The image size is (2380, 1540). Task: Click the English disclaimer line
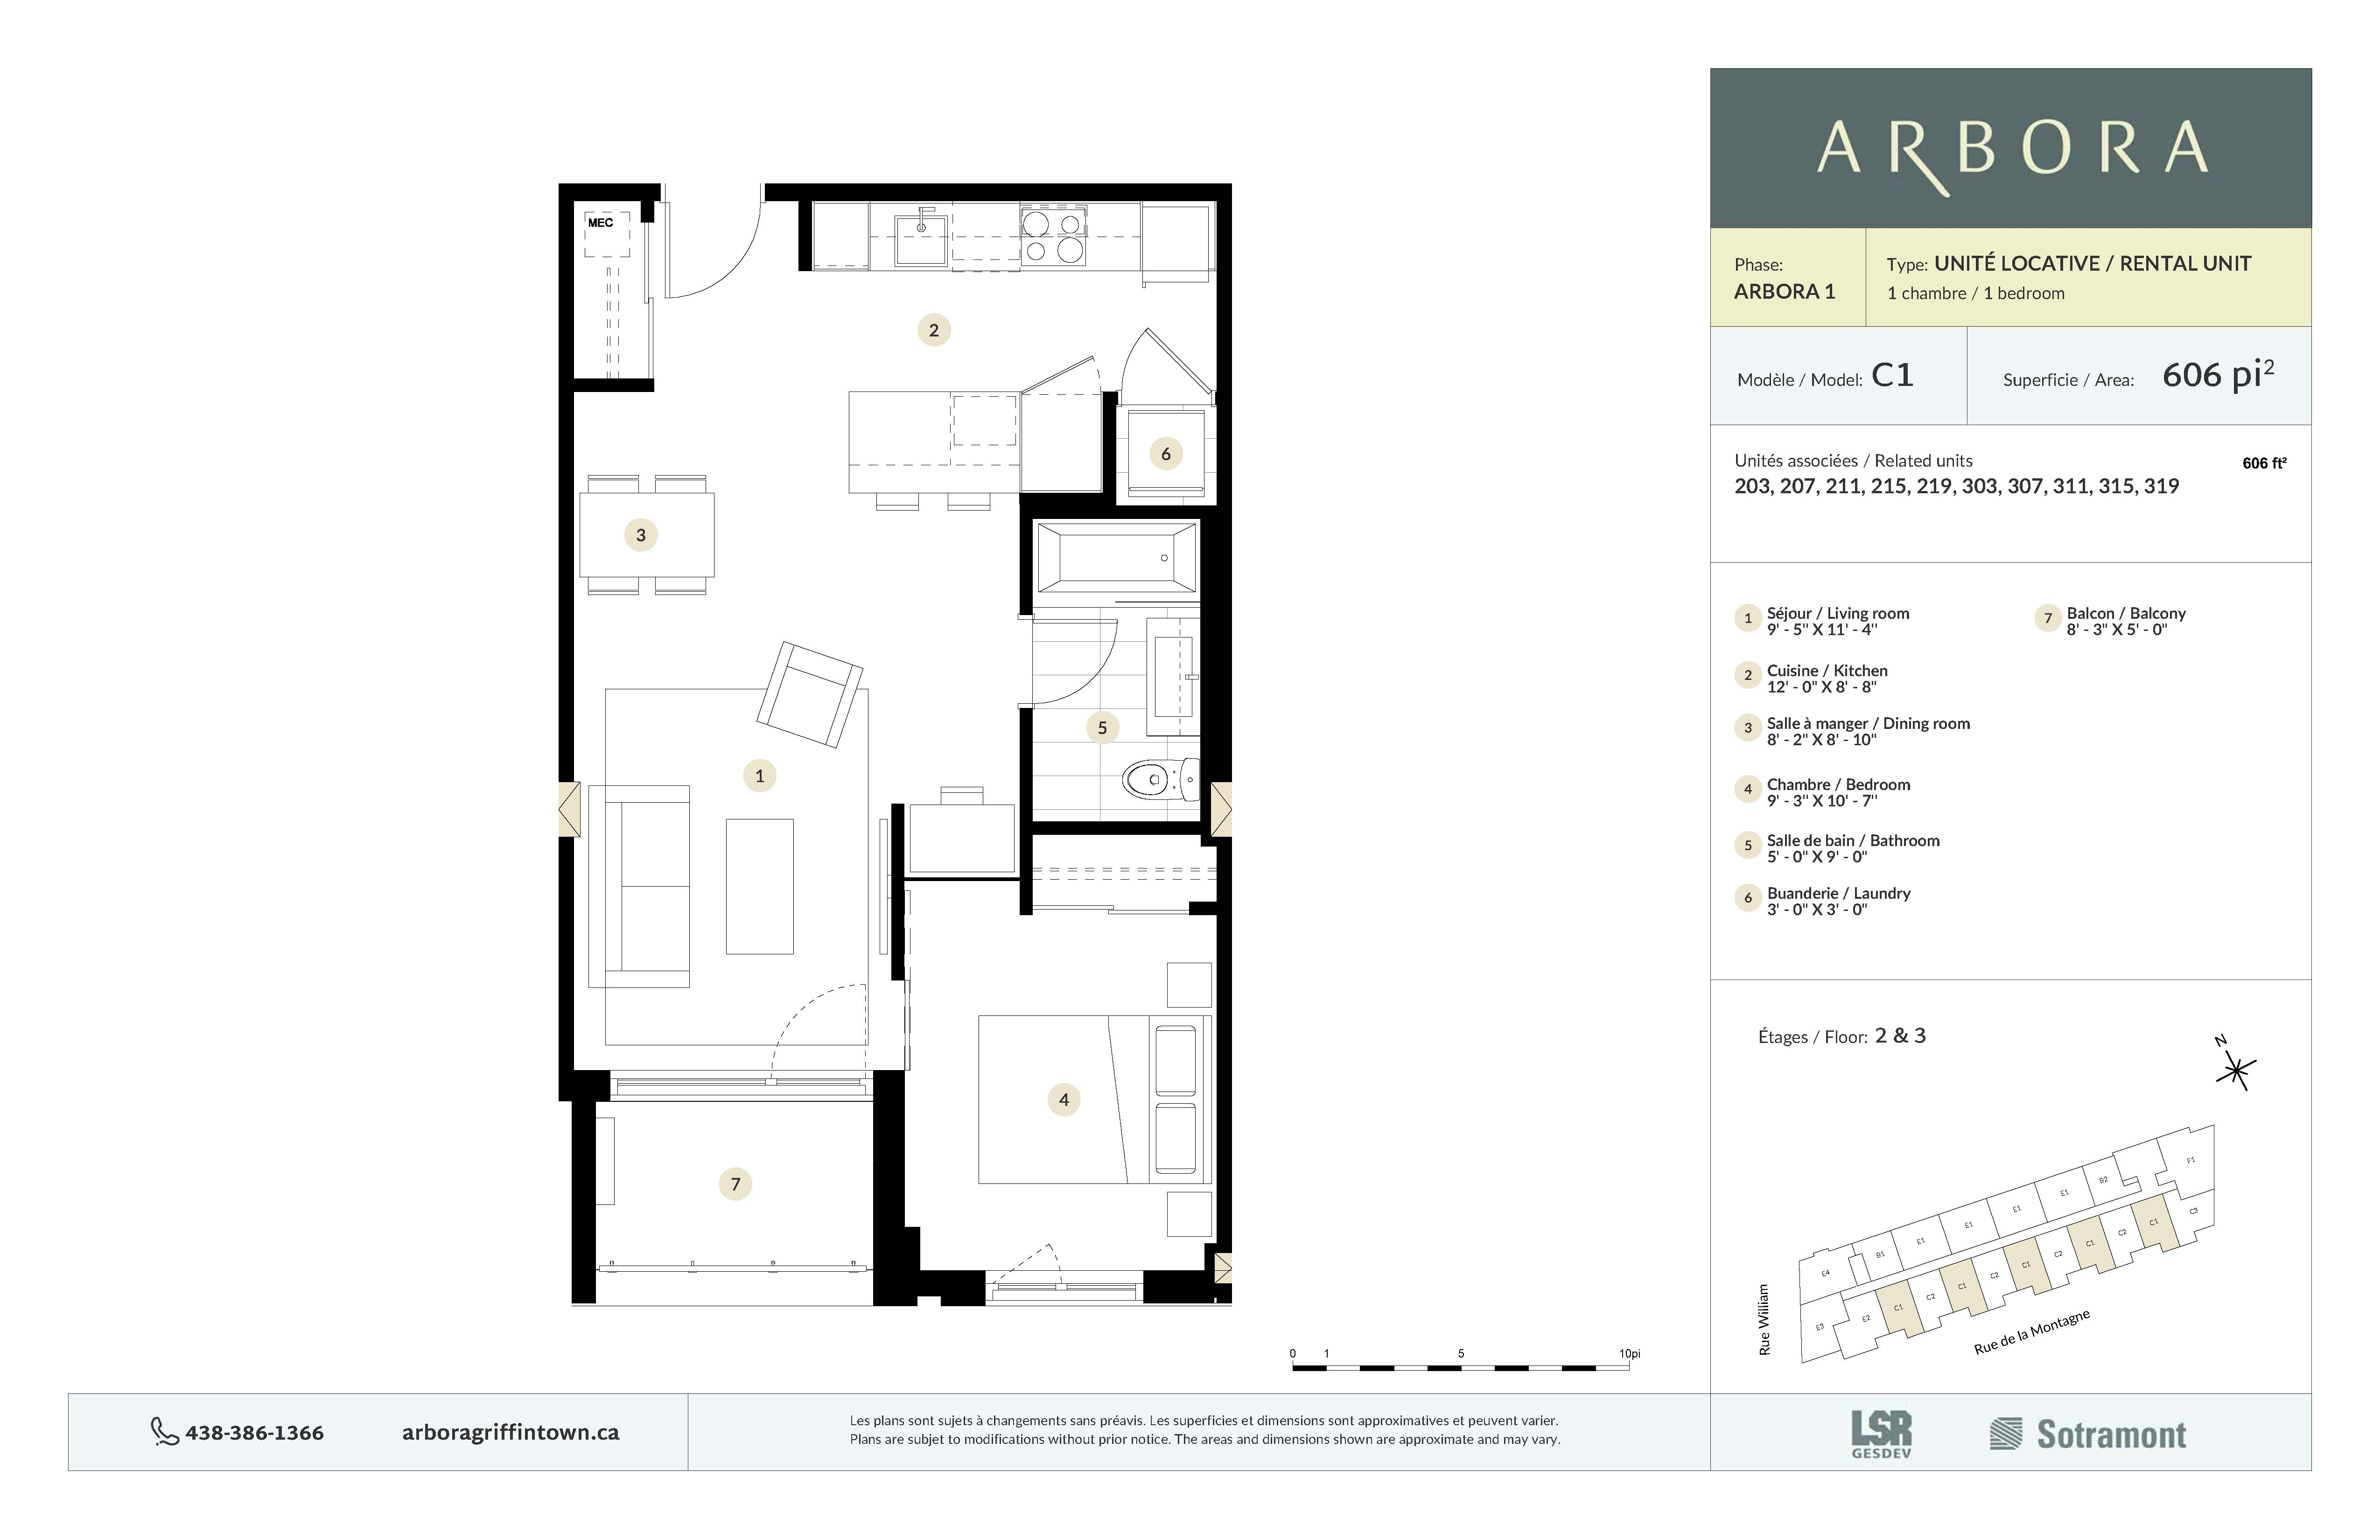tap(1205, 1440)
